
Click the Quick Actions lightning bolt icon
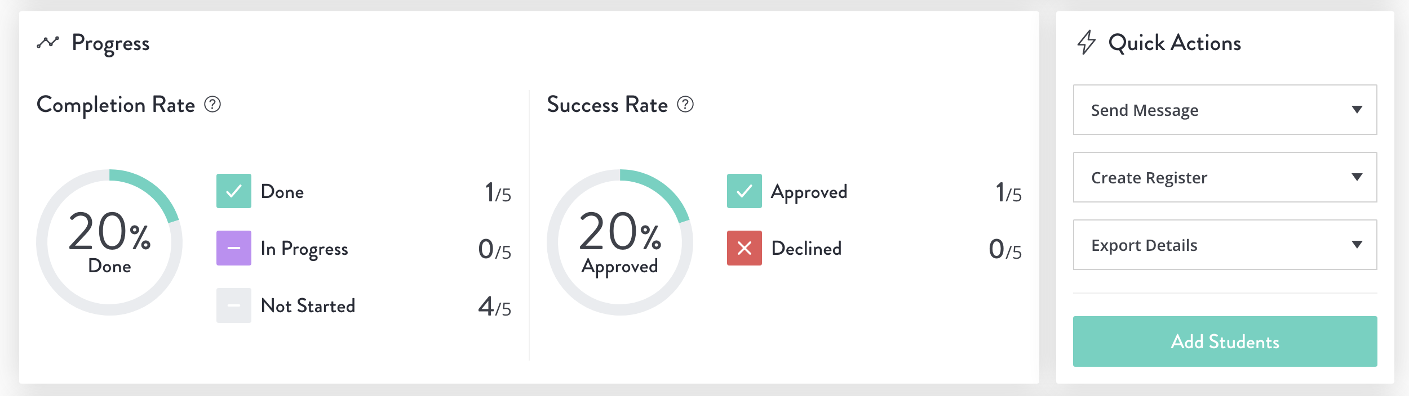[1087, 43]
